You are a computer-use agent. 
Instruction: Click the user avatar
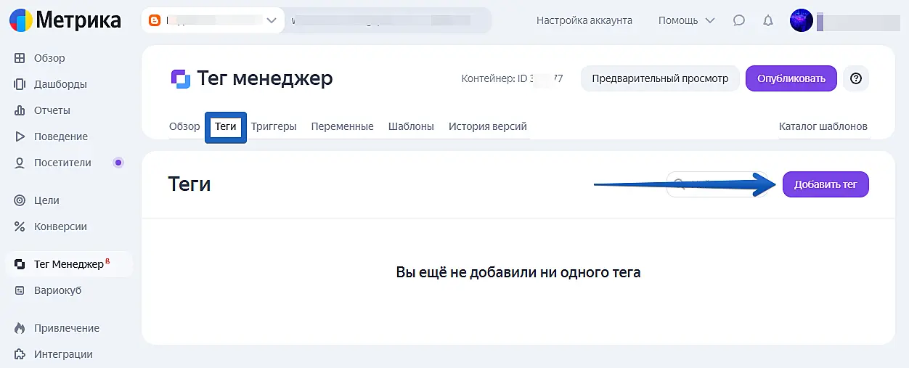[x=802, y=20]
